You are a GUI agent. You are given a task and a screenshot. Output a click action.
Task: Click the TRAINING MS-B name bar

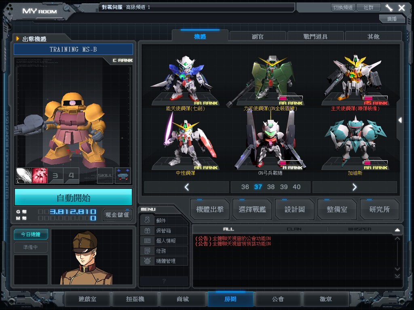(74, 49)
